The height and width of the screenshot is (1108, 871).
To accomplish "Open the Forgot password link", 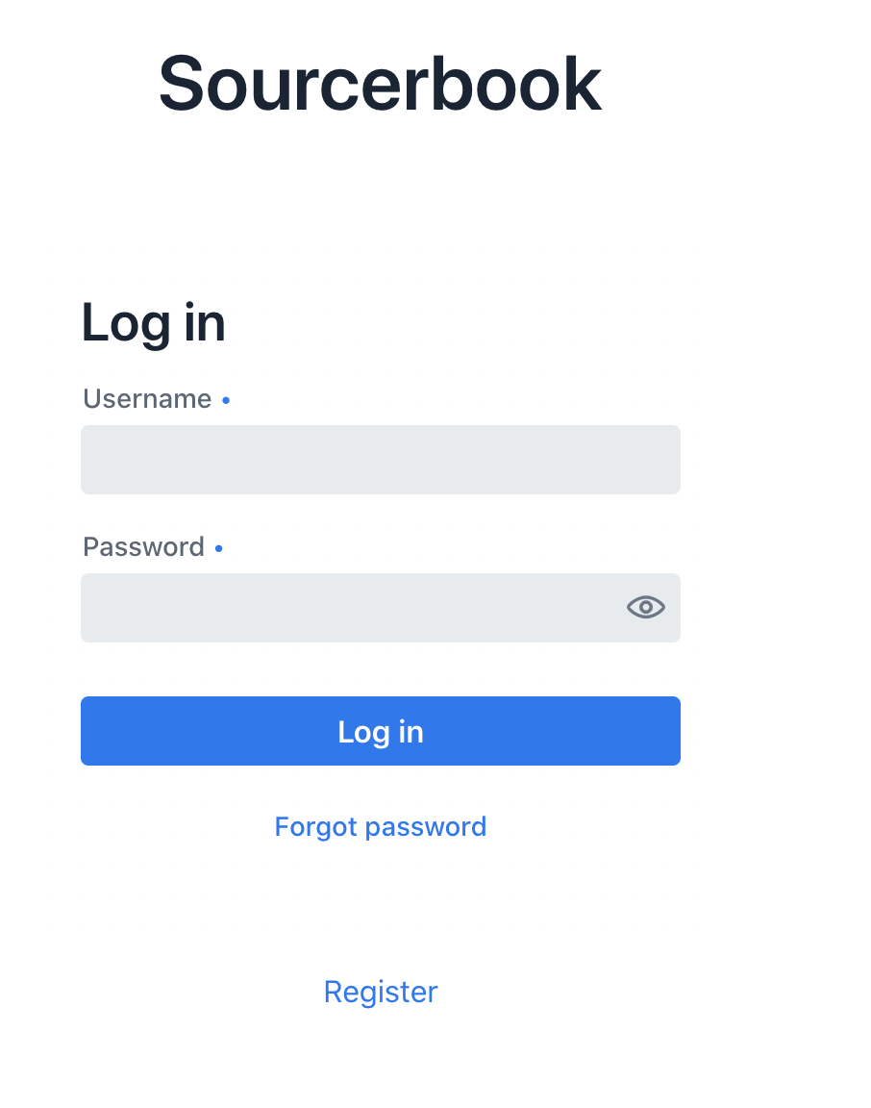I will (x=381, y=827).
